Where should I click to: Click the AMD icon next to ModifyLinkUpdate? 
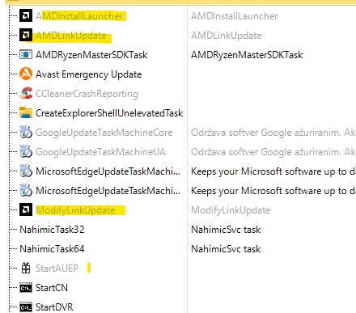point(26,210)
